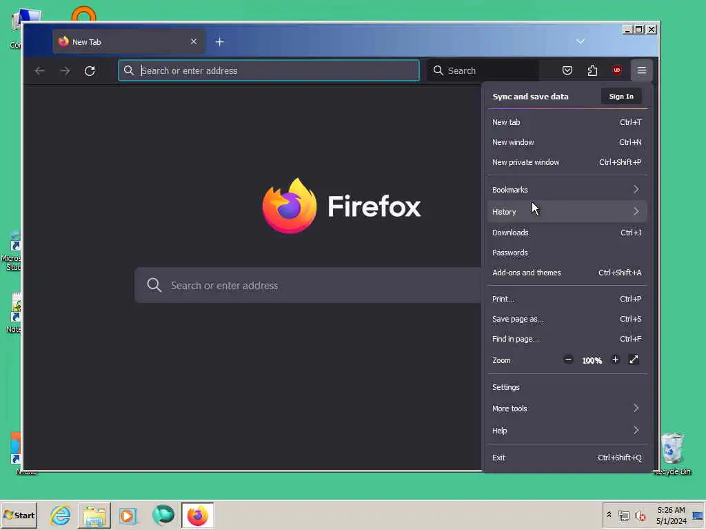The height and width of the screenshot is (530, 706).
Task: Expand the History submenu
Action: 567,211
